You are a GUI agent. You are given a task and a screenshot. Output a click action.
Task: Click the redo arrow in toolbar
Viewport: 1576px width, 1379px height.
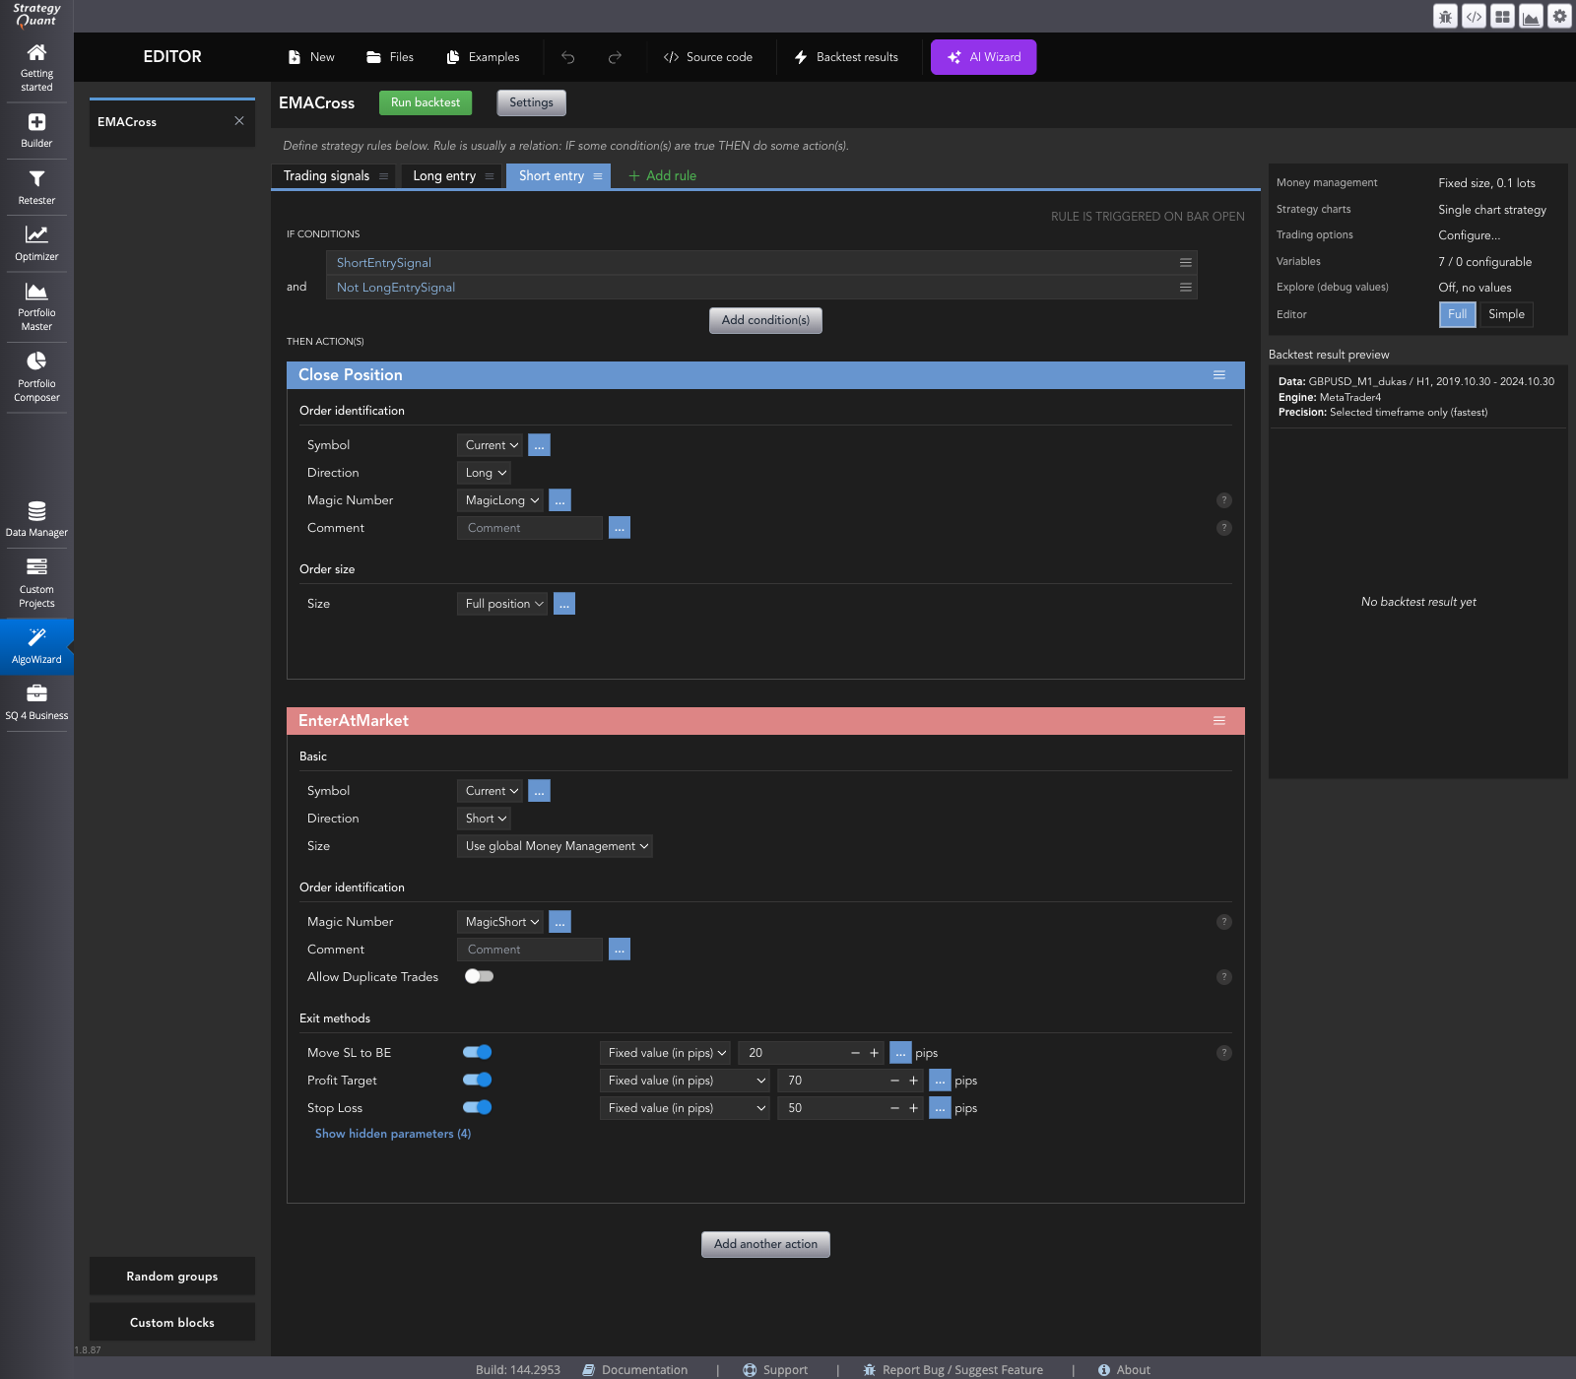(615, 57)
